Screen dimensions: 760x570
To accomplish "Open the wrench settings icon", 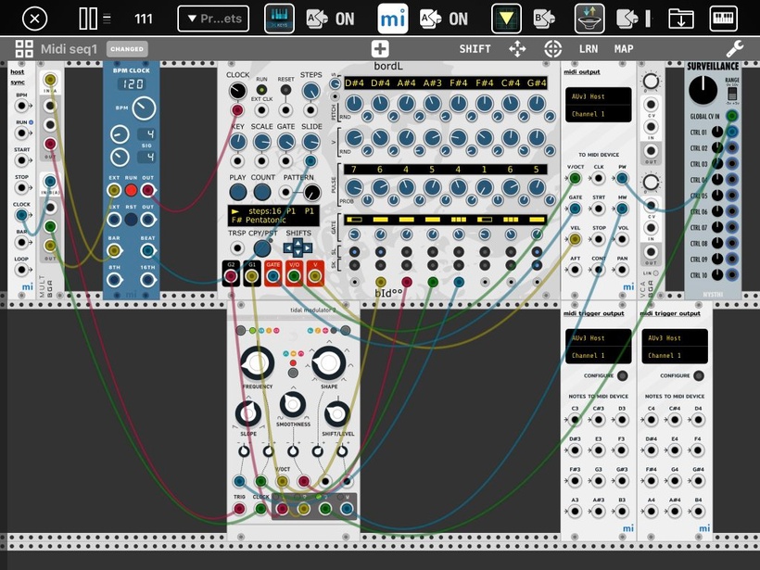I will coord(735,49).
